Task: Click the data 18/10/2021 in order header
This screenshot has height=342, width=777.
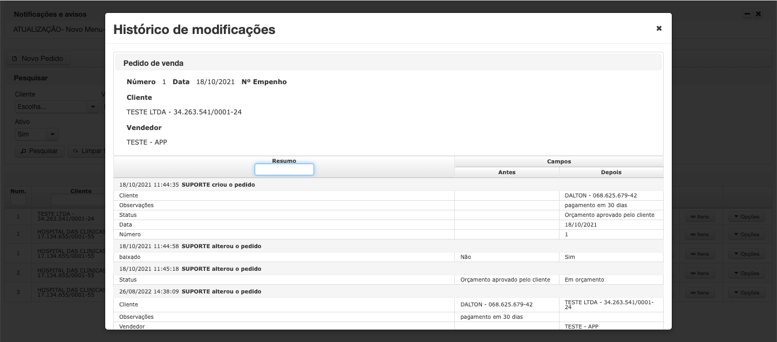Action: [x=215, y=82]
